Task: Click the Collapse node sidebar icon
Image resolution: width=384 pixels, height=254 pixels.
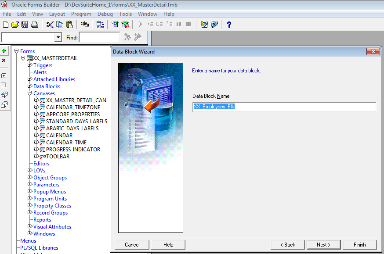Action: 4,85
